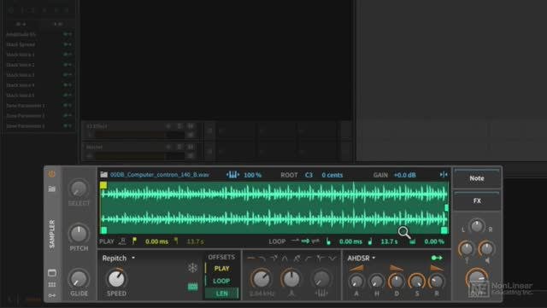Click the green envelope modulation routing icon

pyautogui.click(x=437, y=258)
